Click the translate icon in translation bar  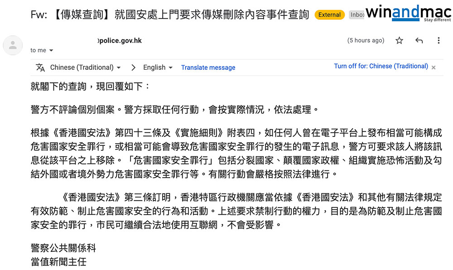pos(40,67)
